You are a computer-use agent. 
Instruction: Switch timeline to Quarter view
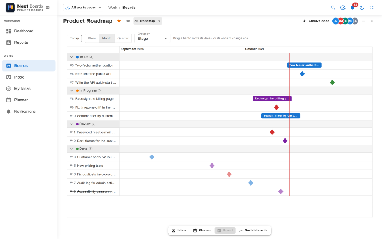pyautogui.click(x=123, y=38)
